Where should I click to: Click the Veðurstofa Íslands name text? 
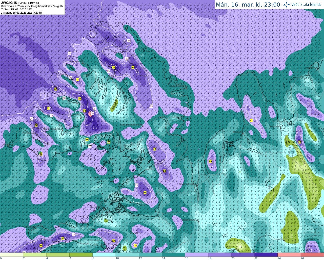point(307,5)
